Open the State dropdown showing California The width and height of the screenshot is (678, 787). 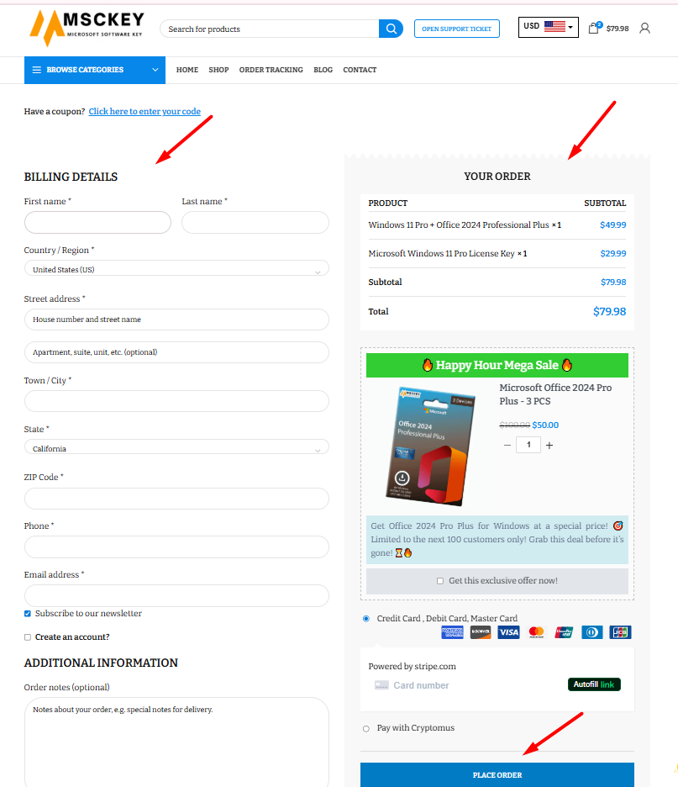tap(176, 447)
